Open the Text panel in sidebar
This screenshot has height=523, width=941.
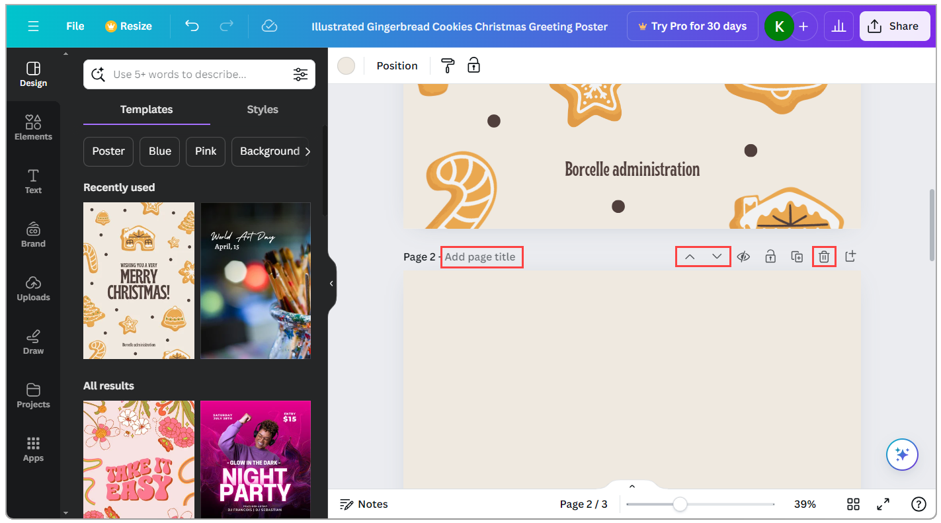(x=32, y=180)
